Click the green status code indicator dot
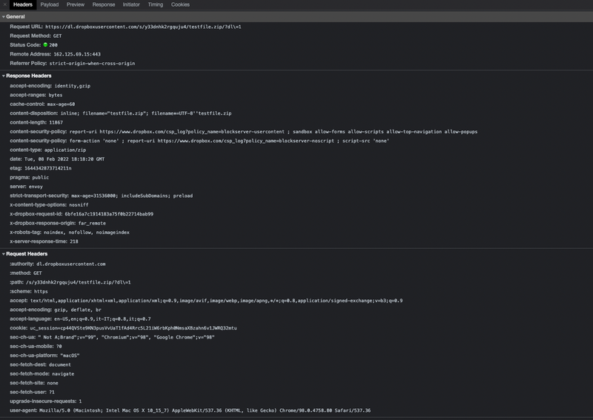 point(45,45)
